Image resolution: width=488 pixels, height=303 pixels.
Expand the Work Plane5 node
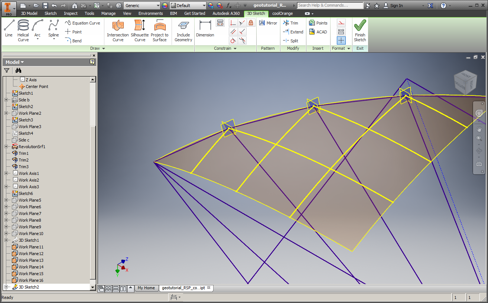(x=6, y=200)
